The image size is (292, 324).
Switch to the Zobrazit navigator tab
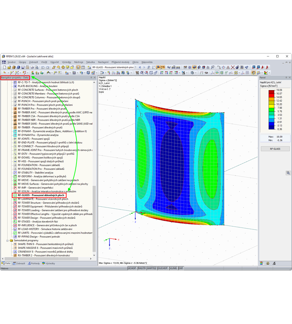point(19,264)
